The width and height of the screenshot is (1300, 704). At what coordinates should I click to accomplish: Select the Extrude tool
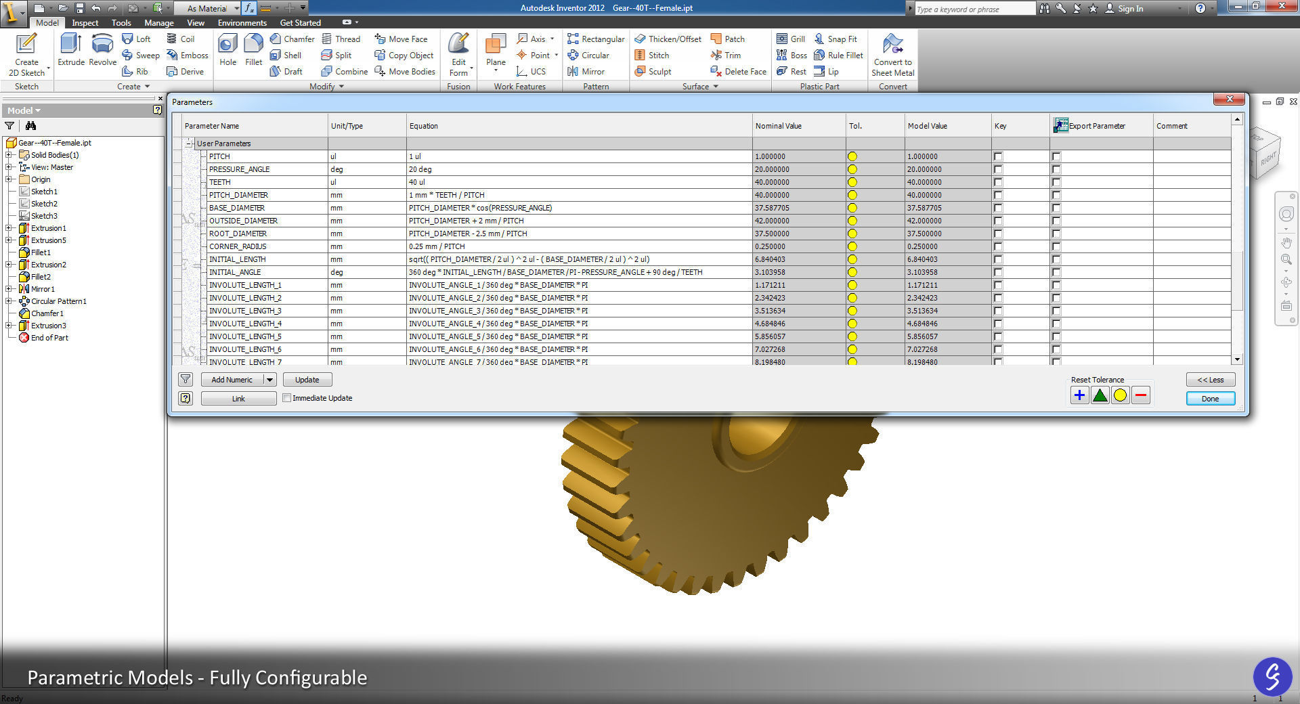point(71,50)
